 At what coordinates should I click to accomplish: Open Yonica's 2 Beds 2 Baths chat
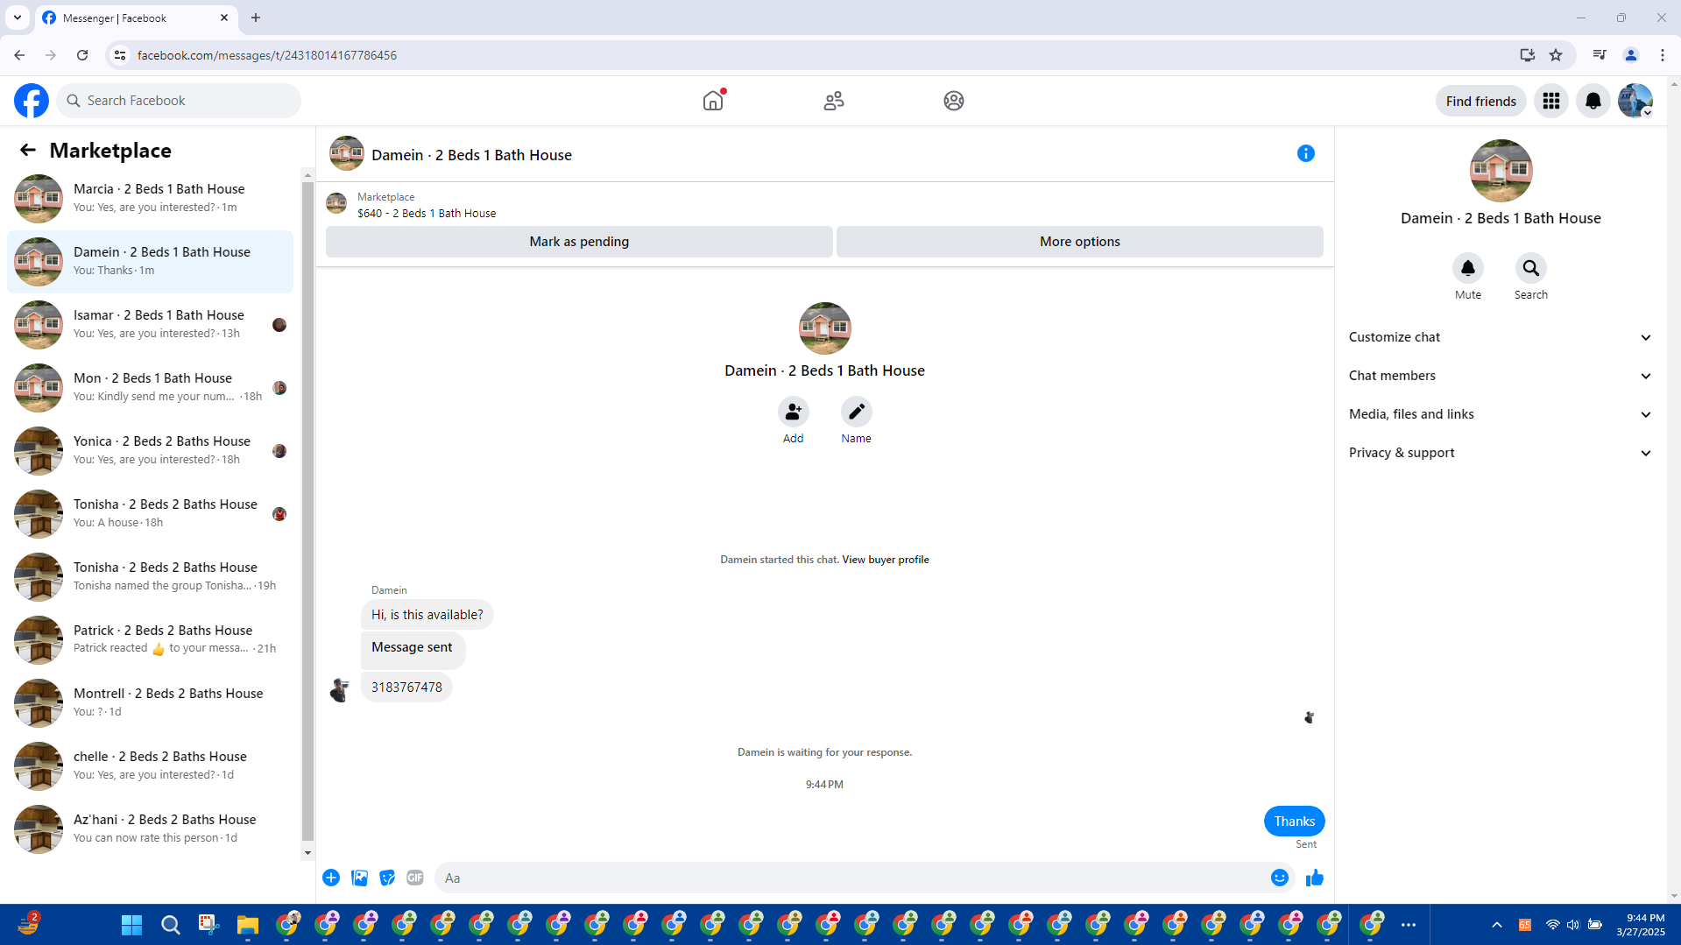tap(151, 451)
